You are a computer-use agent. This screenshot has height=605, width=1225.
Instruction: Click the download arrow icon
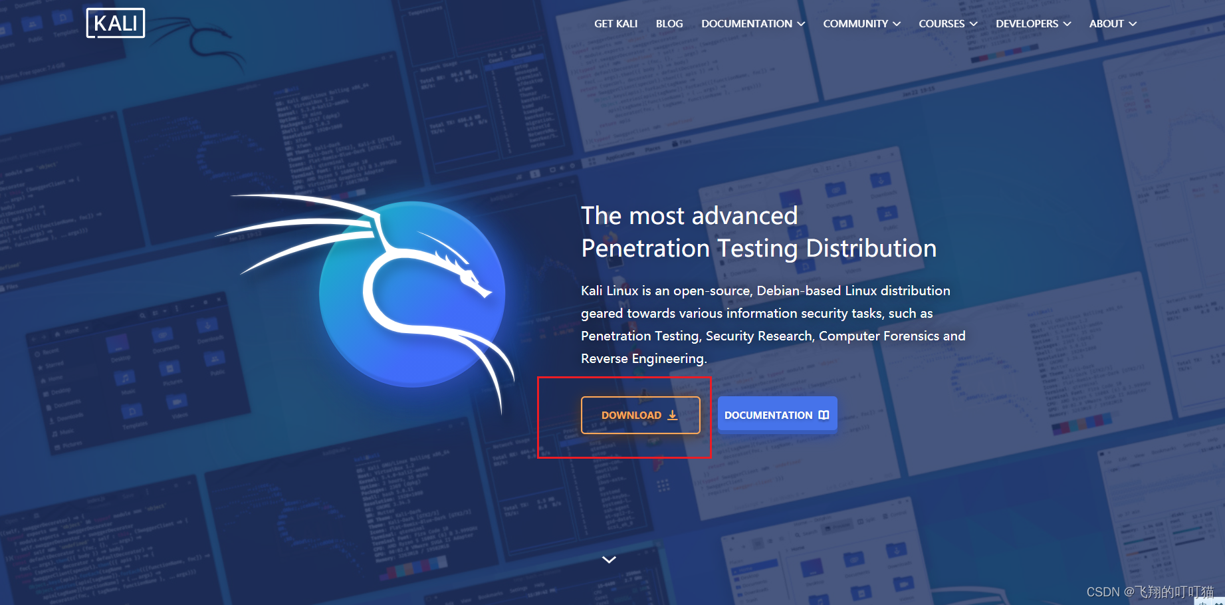pyautogui.click(x=673, y=415)
